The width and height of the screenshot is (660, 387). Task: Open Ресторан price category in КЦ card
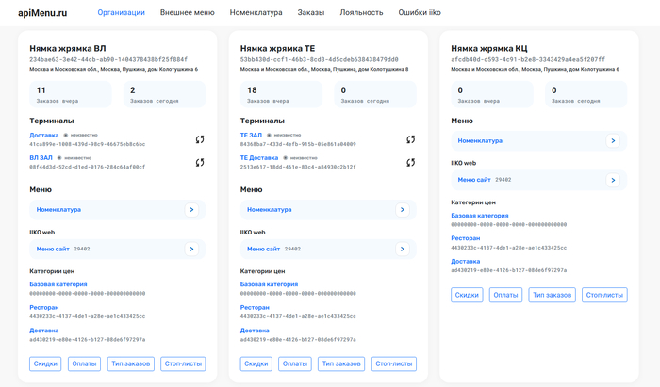point(466,238)
